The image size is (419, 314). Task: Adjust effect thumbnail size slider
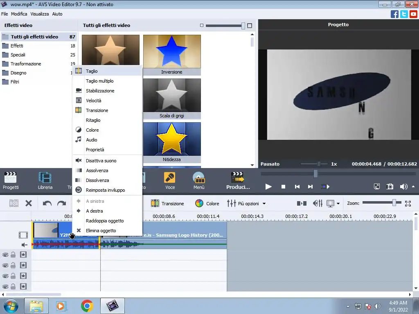coord(243,26)
